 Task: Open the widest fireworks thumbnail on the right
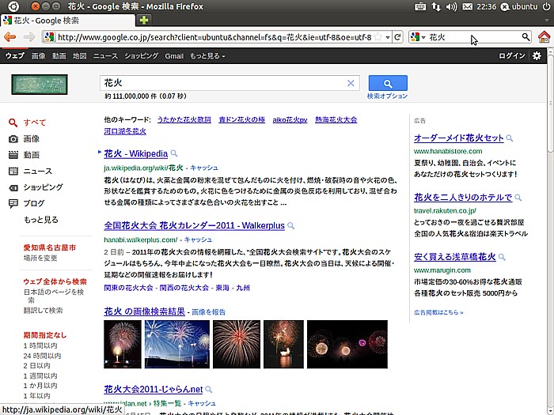click(x=347, y=345)
